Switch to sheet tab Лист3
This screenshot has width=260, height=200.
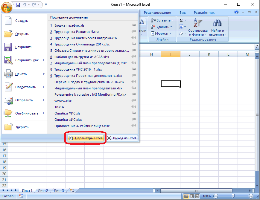point(59,190)
